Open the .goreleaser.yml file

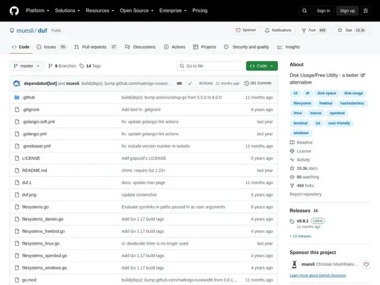[x=36, y=146]
